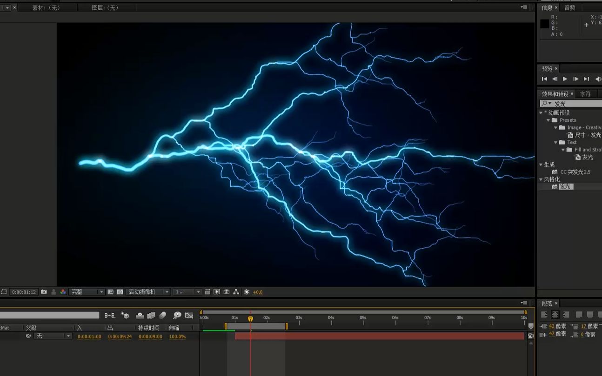Screen dimensions: 602x376
Task: Open the composition flowchart icon
Action: point(236,292)
